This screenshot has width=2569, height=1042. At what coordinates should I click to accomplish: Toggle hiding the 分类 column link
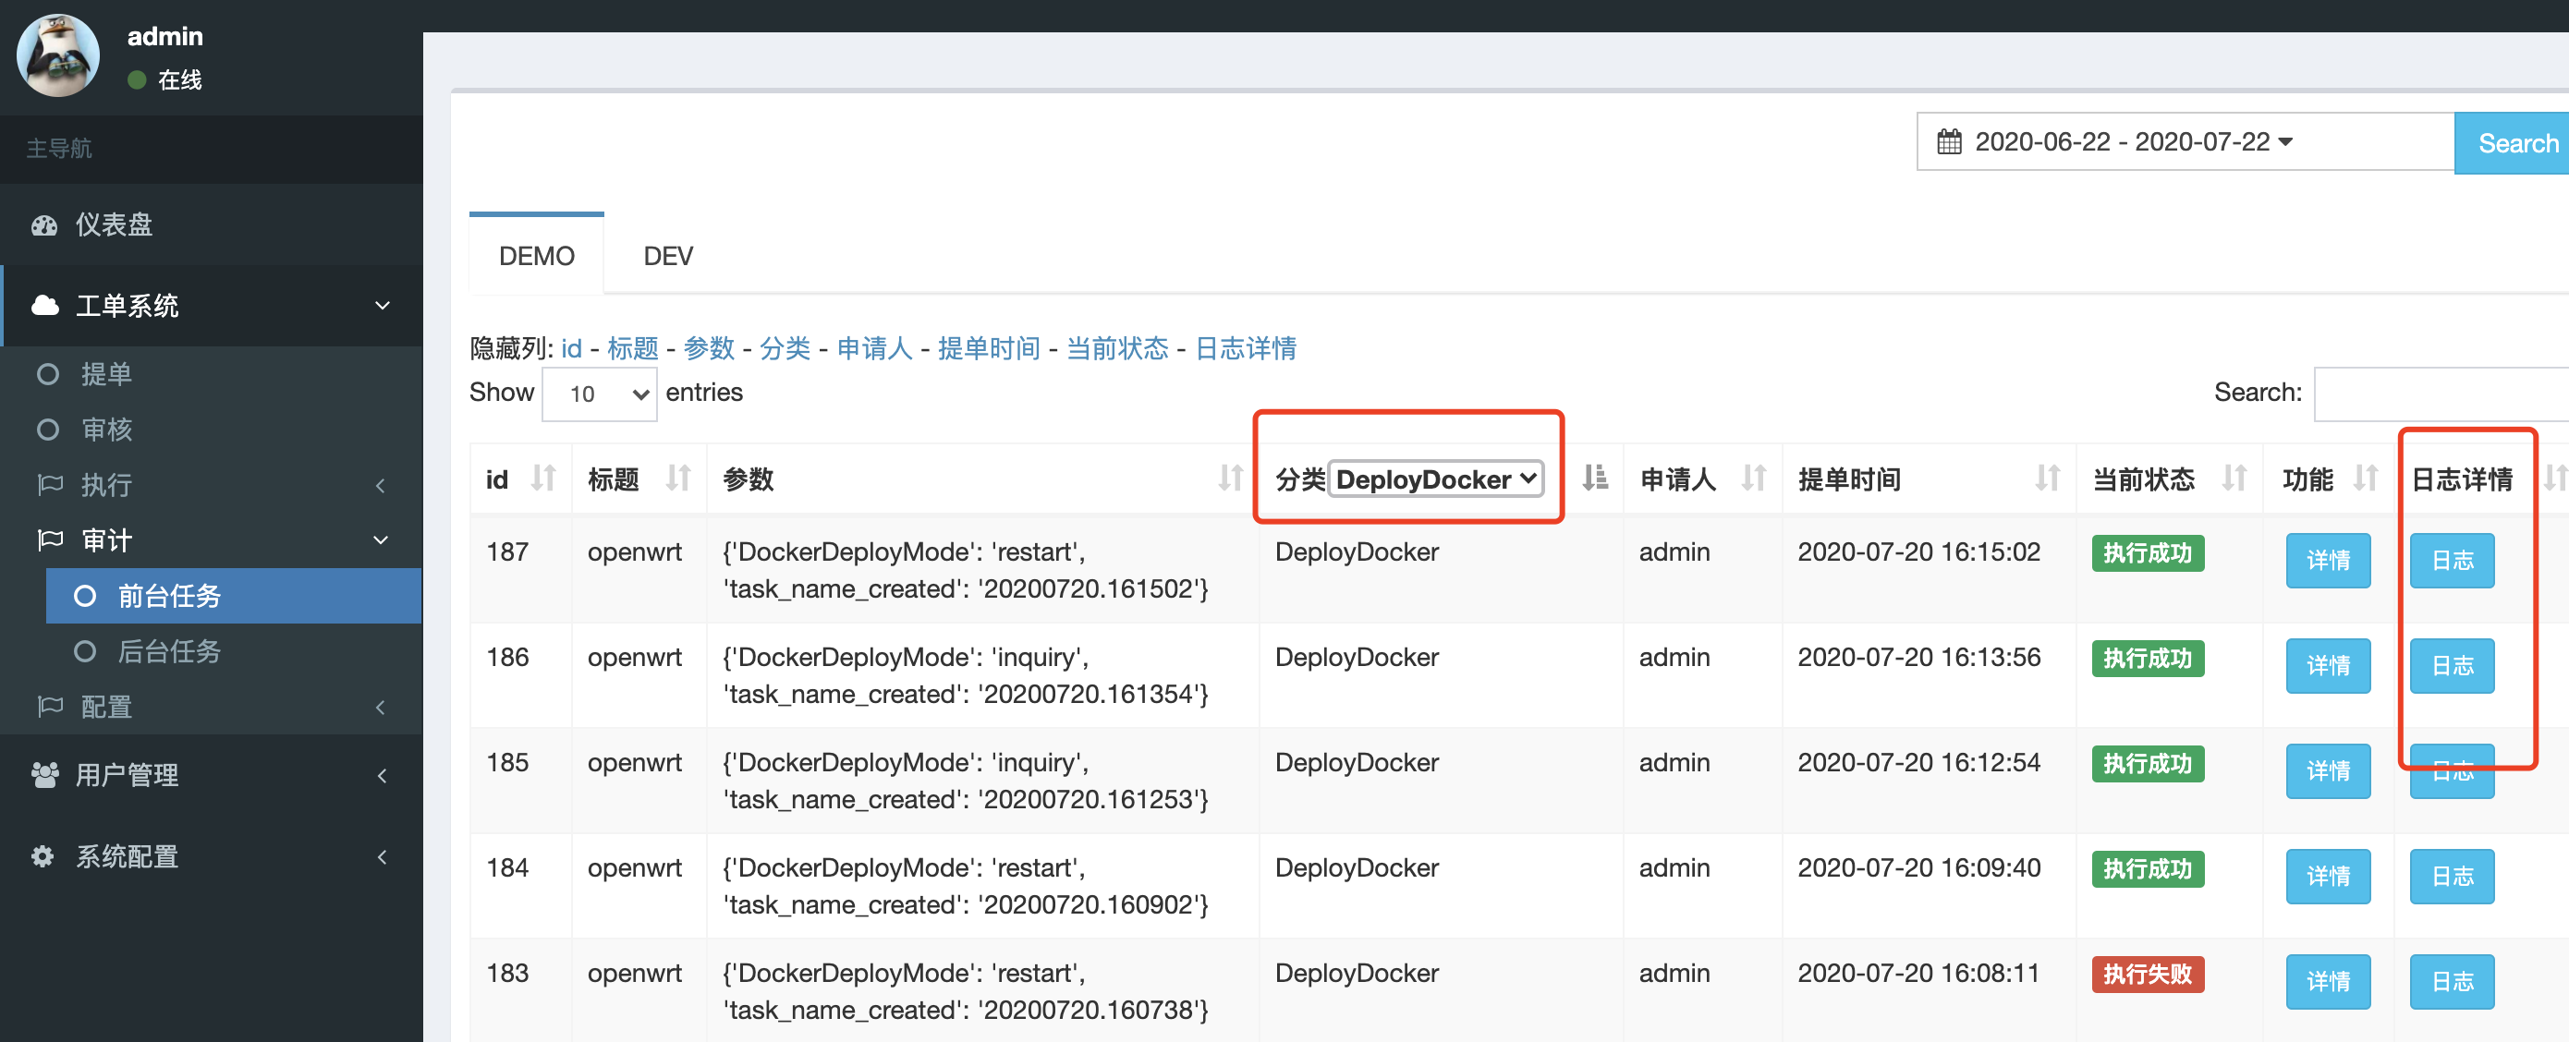point(785,348)
